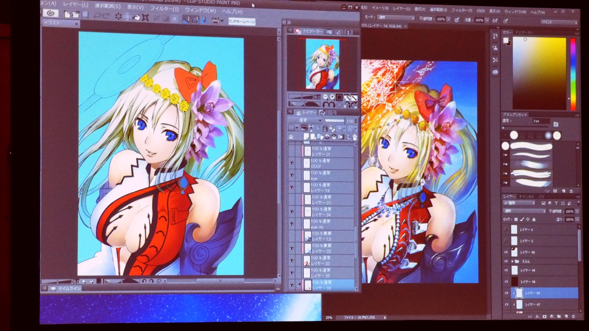Open the 選択範囲(S) menu in Clip Studio

coord(108,6)
